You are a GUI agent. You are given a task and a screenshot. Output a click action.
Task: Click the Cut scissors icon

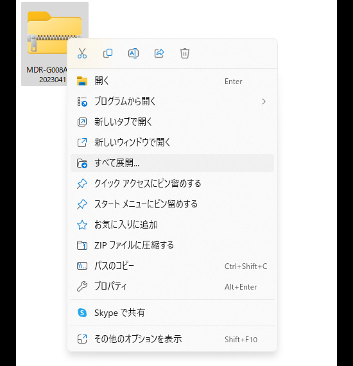[82, 53]
